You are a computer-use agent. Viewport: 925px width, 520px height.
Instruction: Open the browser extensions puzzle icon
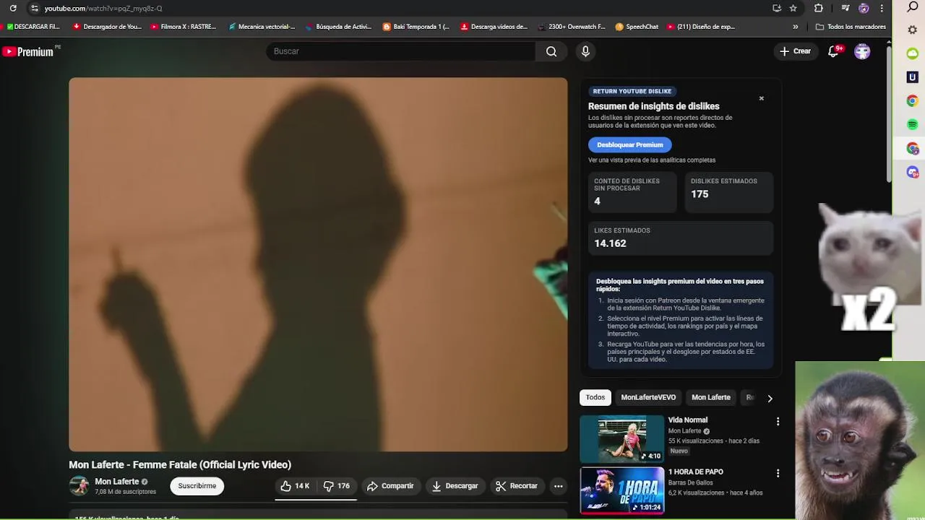pos(819,8)
